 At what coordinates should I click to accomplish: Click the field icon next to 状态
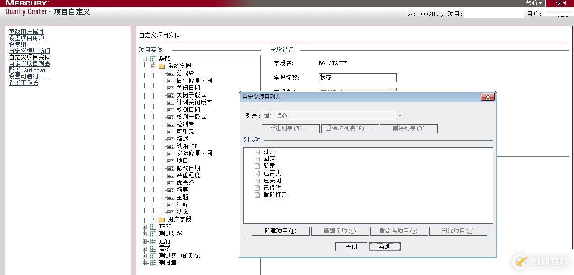tap(170, 212)
